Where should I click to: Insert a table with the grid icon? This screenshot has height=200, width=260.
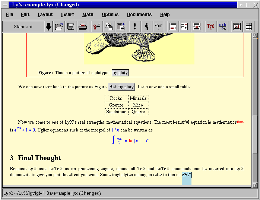click(249, 26)
